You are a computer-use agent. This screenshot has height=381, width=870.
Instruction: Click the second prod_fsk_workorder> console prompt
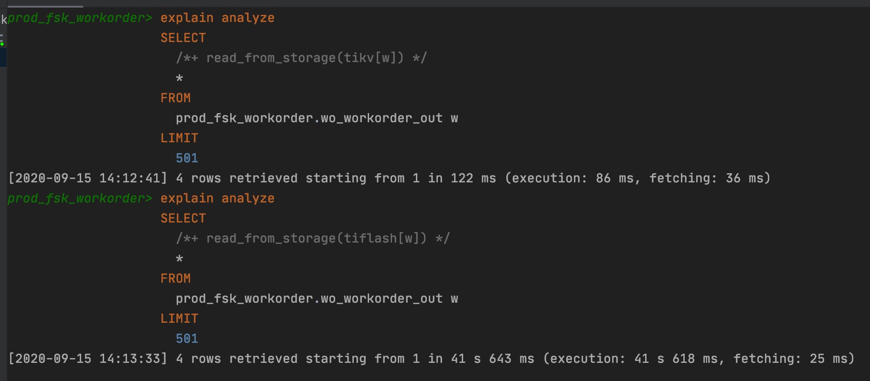[80, 199]
